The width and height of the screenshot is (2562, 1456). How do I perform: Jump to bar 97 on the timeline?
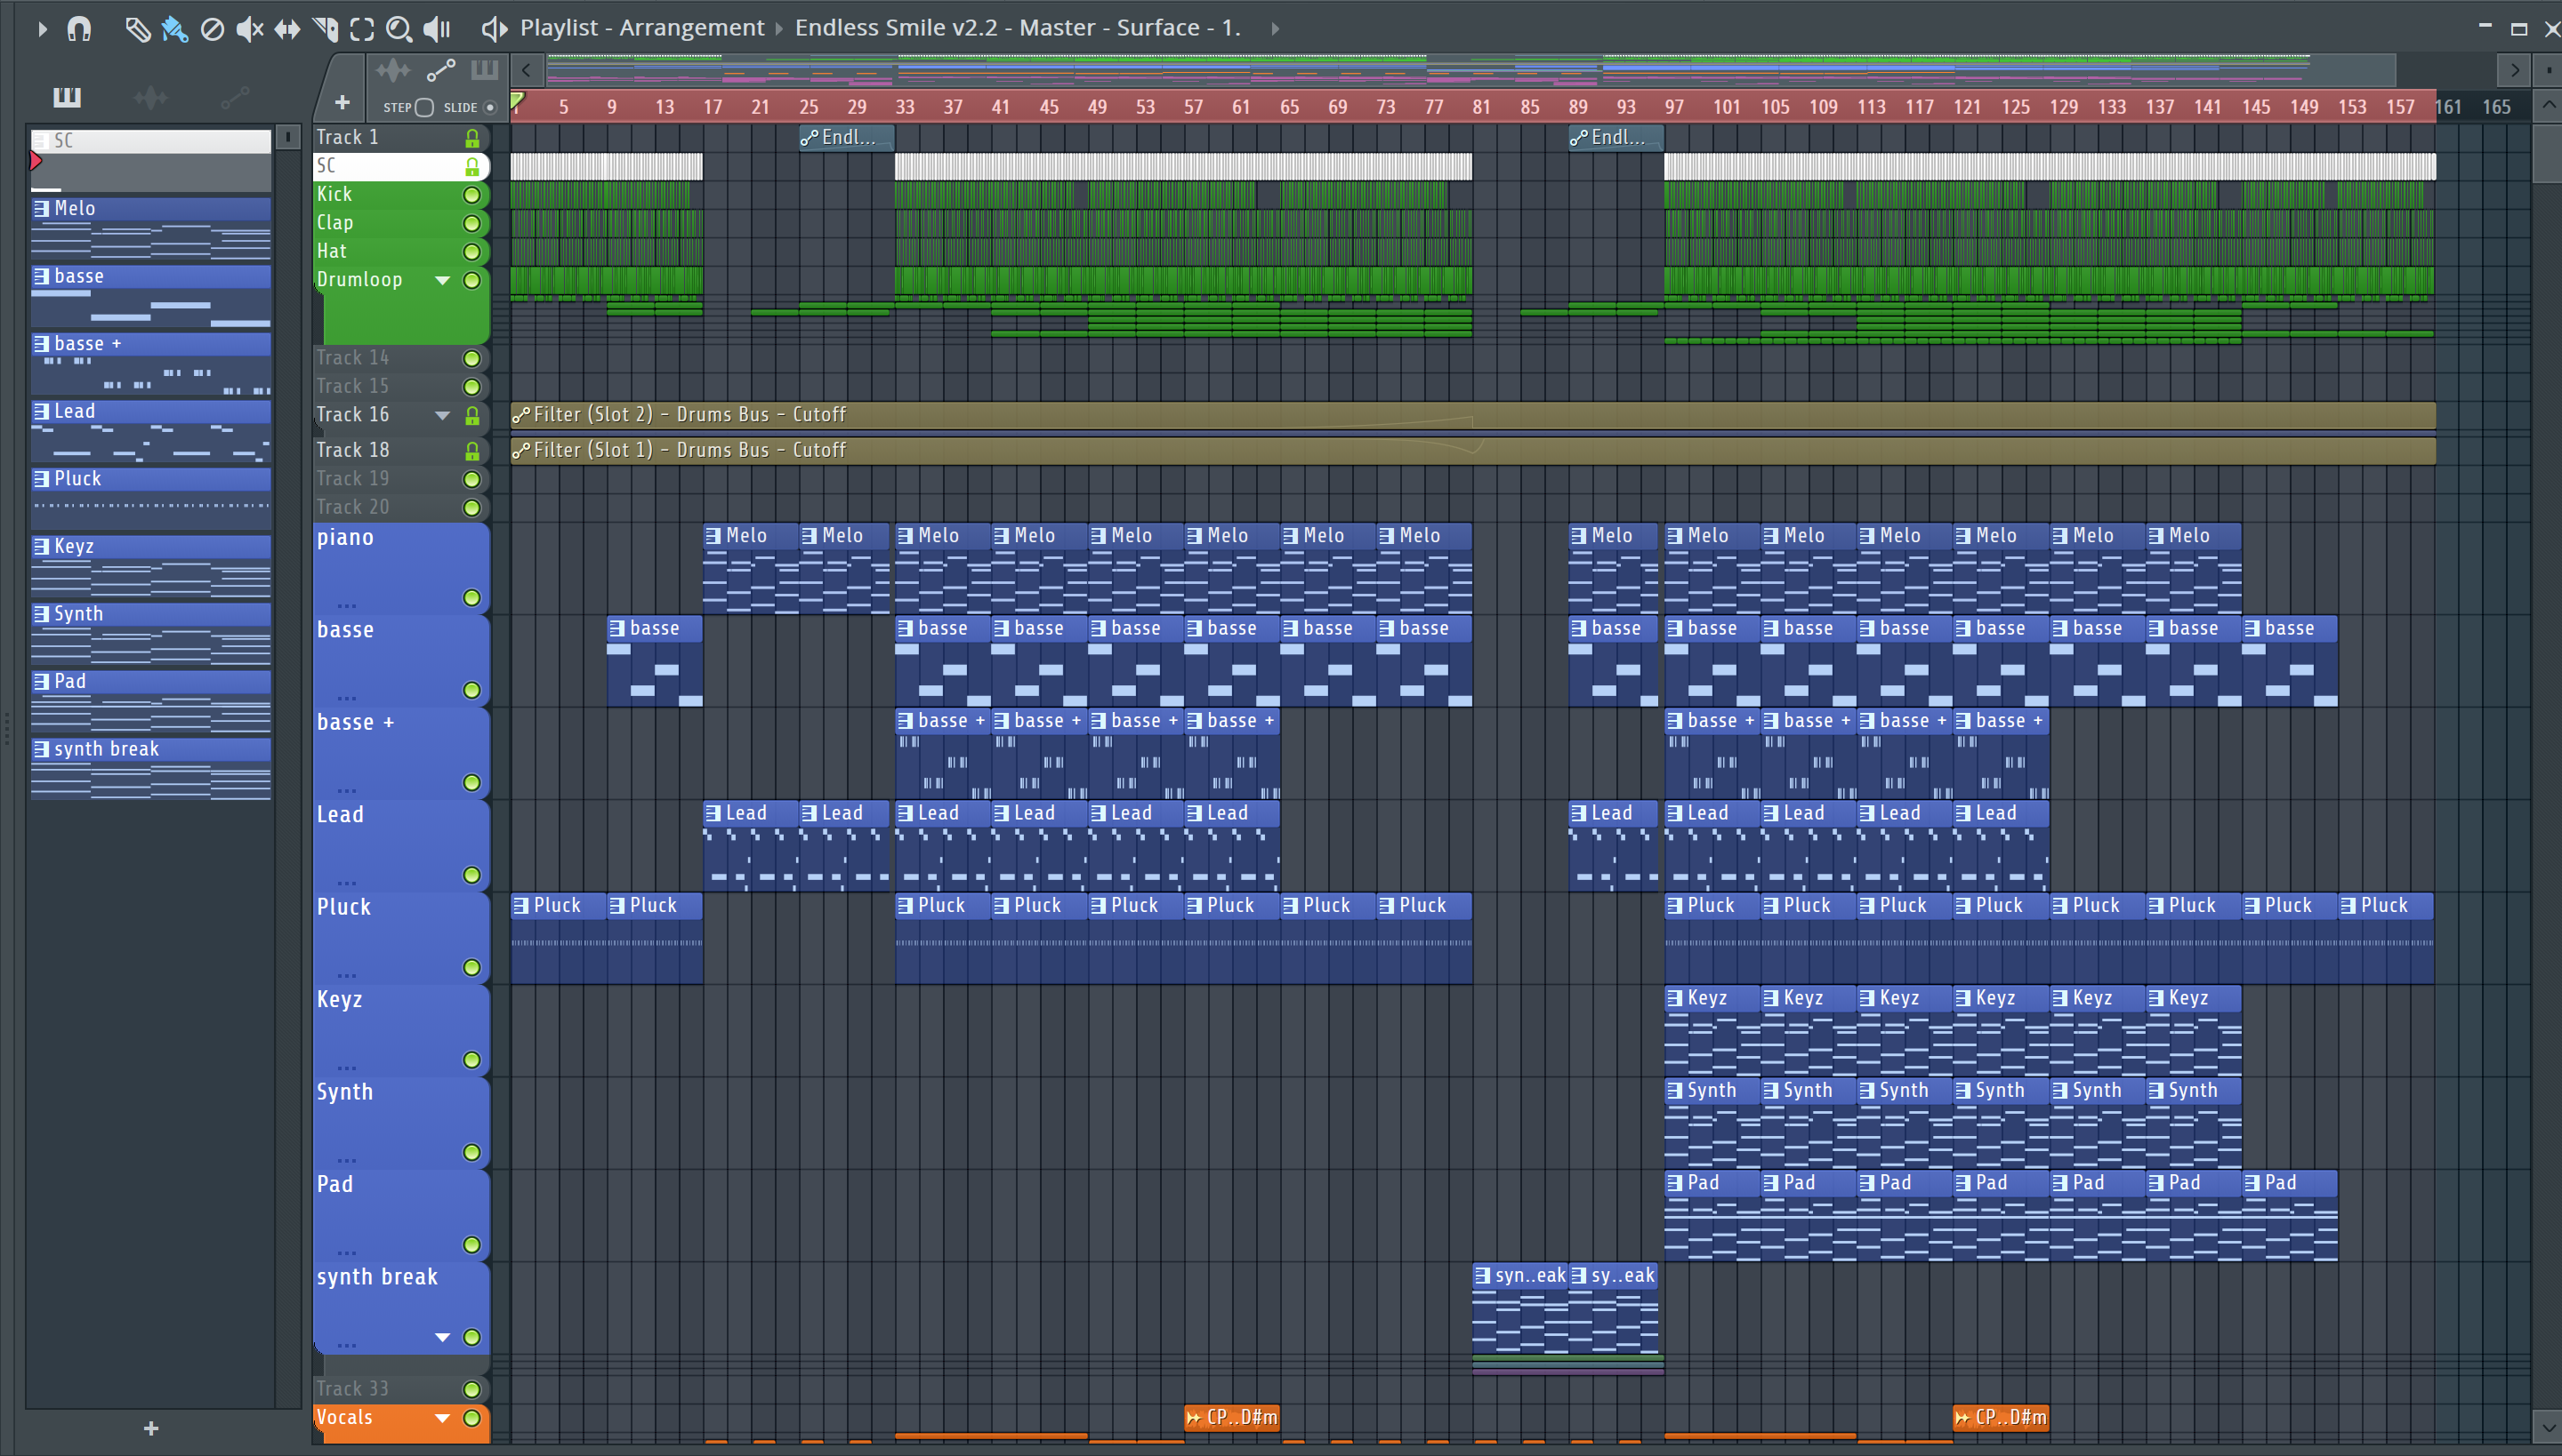point(1674,107)
